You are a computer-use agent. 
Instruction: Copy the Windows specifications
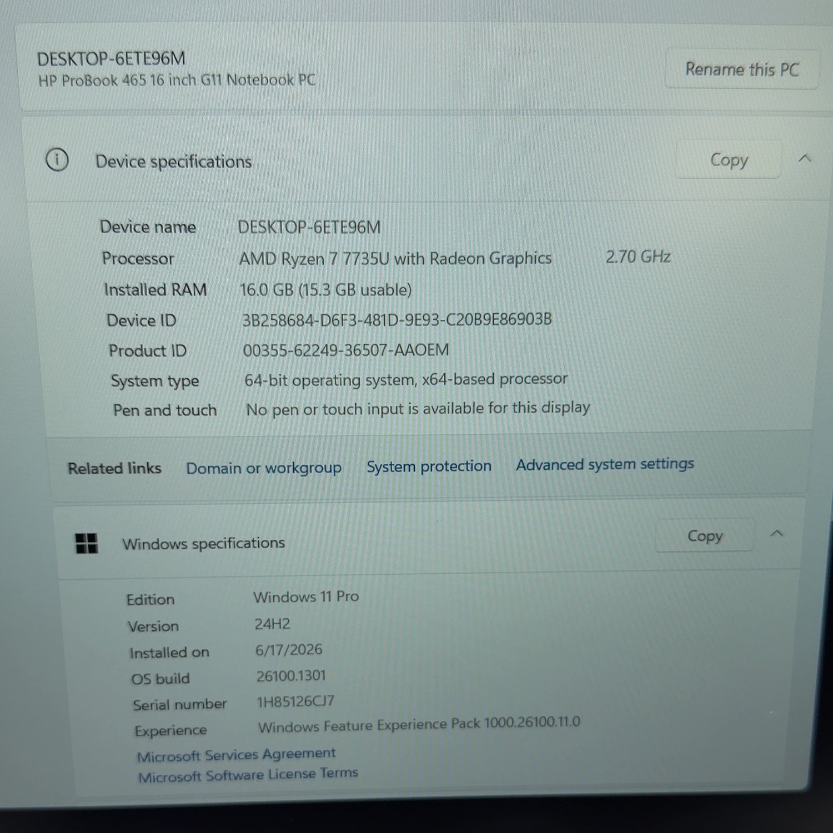point(705,536)
